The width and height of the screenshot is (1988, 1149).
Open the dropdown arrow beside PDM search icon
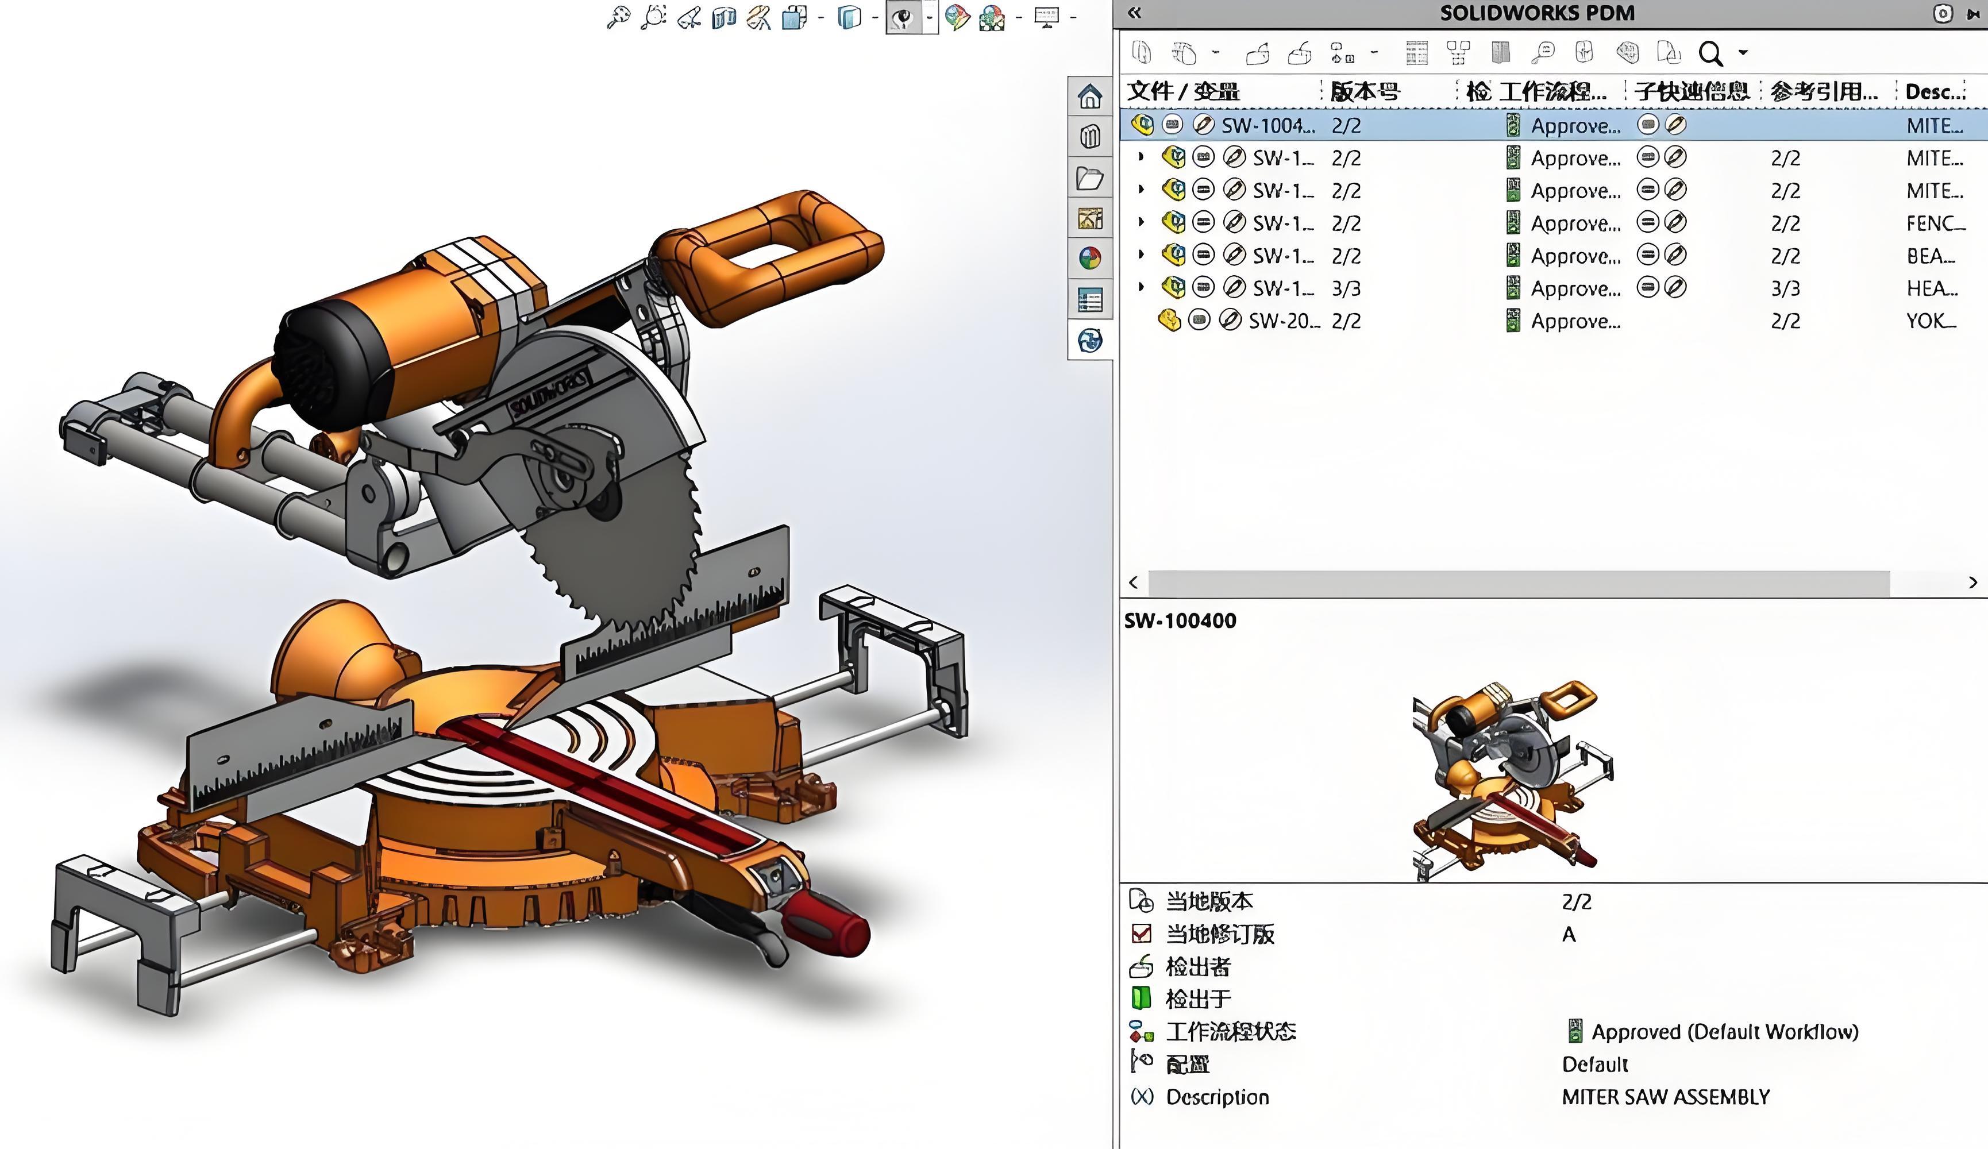(x=1743, y=53)
